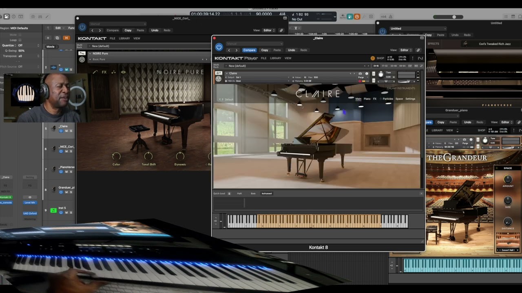Click Undo in the _NICE_Cori_ plugin header

coord(155,30)
